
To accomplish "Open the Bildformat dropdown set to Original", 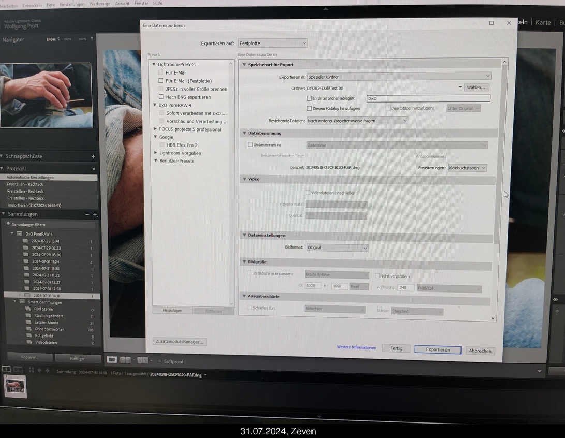I will [x=337, y=248].
